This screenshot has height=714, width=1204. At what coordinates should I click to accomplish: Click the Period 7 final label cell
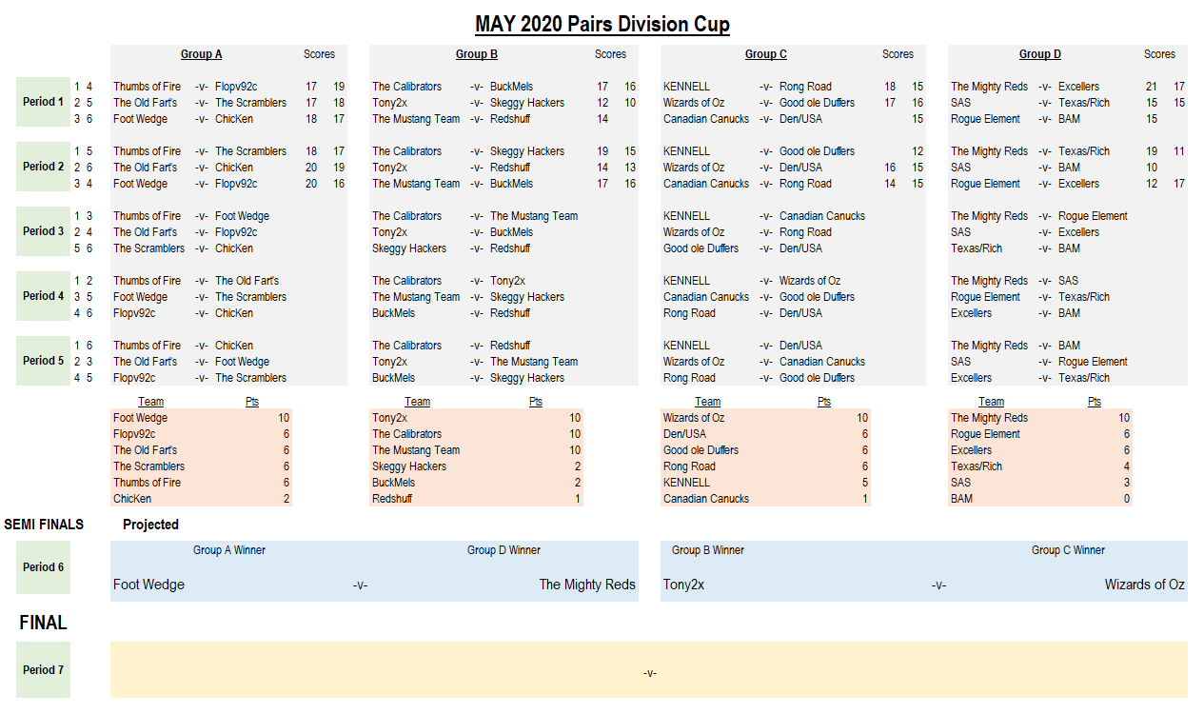(x=43, y=670)
